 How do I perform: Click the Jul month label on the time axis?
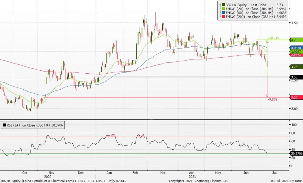point(275,173)
